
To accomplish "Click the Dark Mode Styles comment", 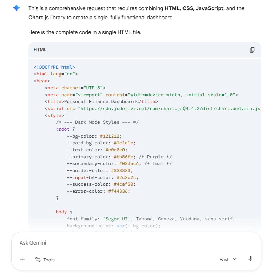I will pos(97,122).
